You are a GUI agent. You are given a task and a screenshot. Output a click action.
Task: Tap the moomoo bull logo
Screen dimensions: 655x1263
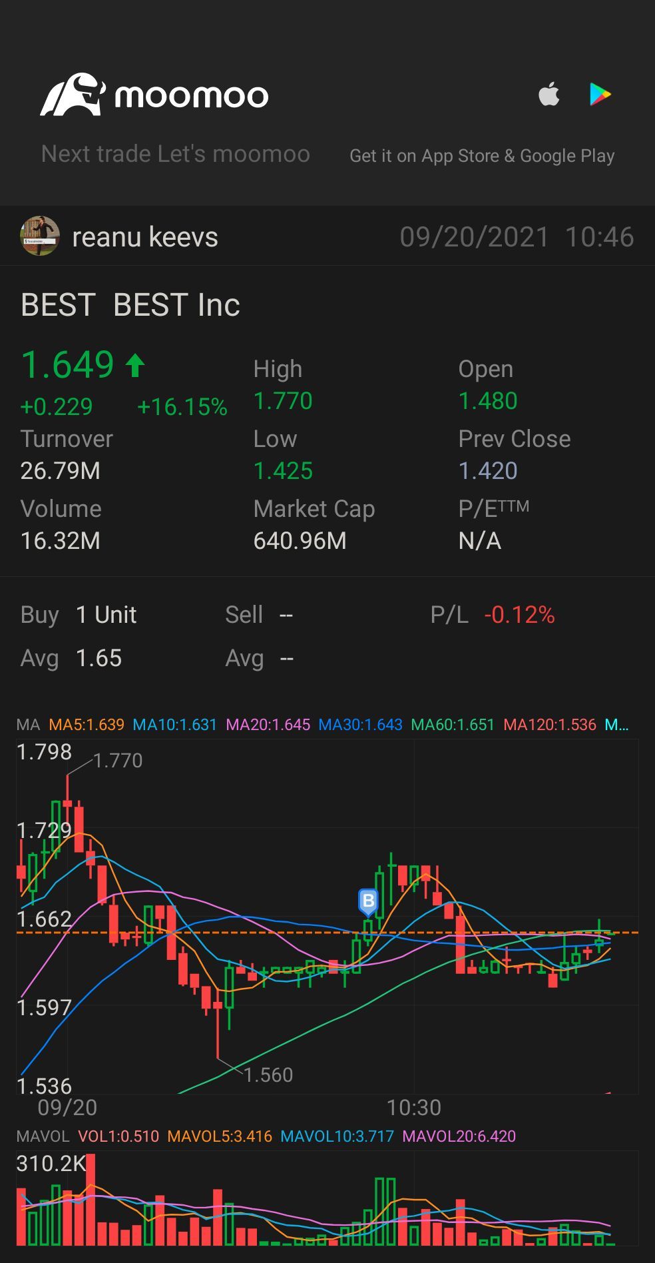tap(73, 95)
